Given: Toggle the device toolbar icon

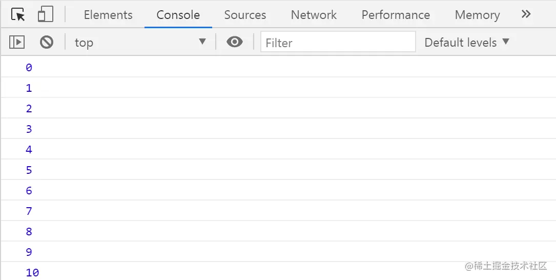Looking at the screenshot, I should [x=46, y=15].
